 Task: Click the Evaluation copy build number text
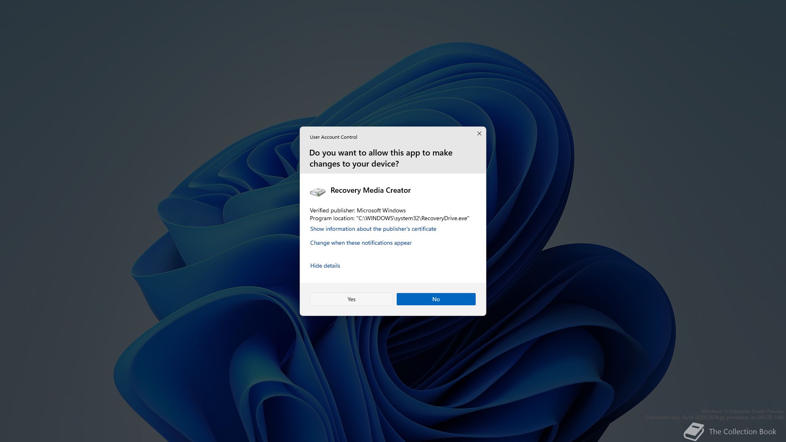click(714, 417)
